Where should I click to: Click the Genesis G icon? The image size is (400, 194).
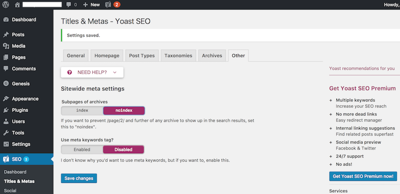point(6,83)
